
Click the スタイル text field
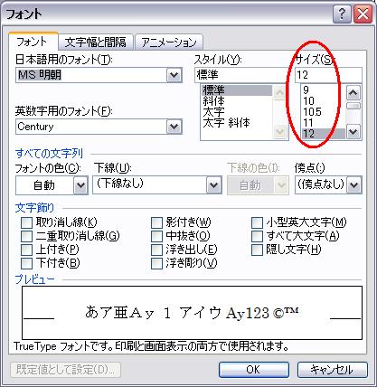pos(242,75)
